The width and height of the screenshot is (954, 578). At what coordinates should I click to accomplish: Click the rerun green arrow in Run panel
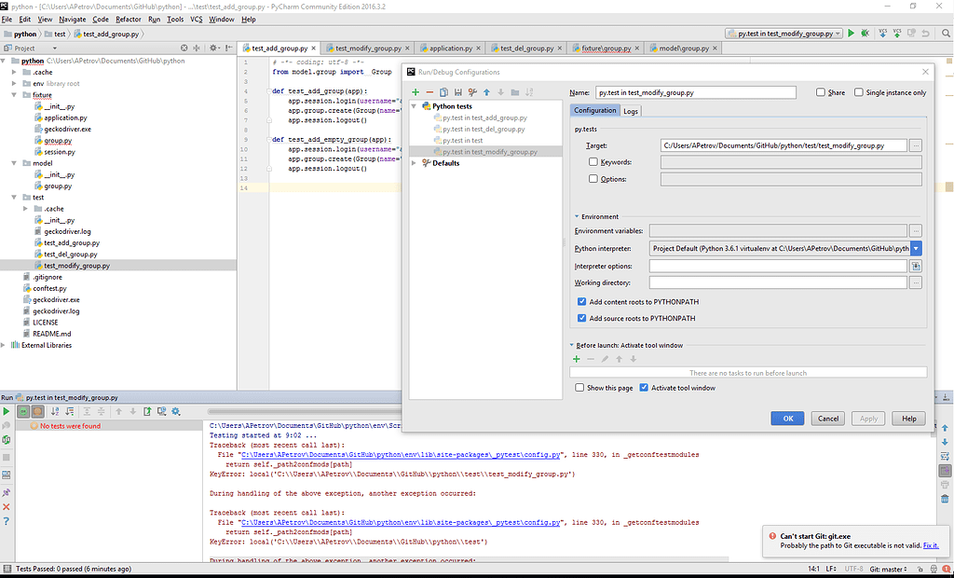(x=7, y=411)
